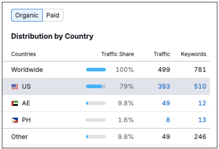Image resolution: width=219 pixels, height=149 pixels.
Task: Switch to the Organic tab
Action: coord(27,16)
